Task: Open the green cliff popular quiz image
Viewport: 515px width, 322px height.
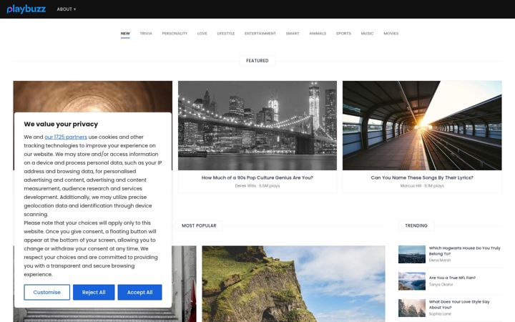Action: (294, 284)
